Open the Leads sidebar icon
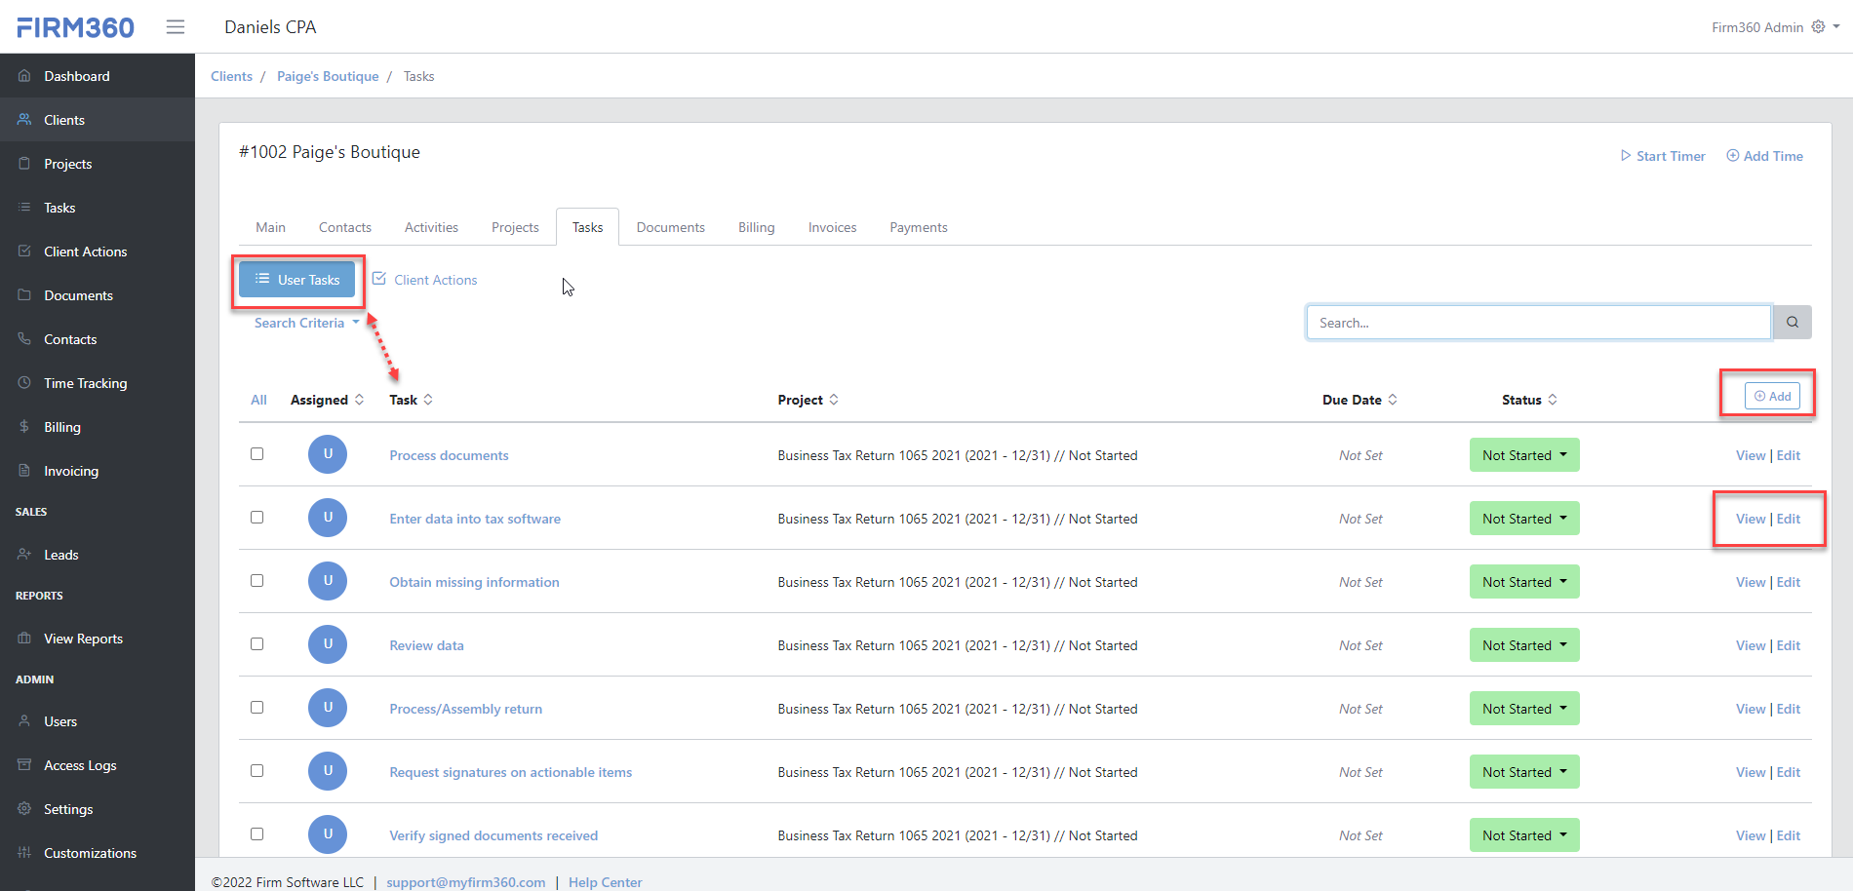 coord(22,554)
